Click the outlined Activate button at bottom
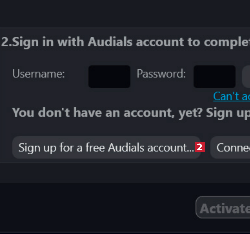Screen dimensions: 250x234 click(x=223, y=208)
